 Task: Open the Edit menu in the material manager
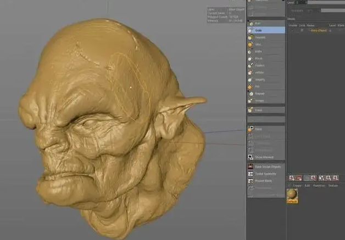(x=307, y=186)
